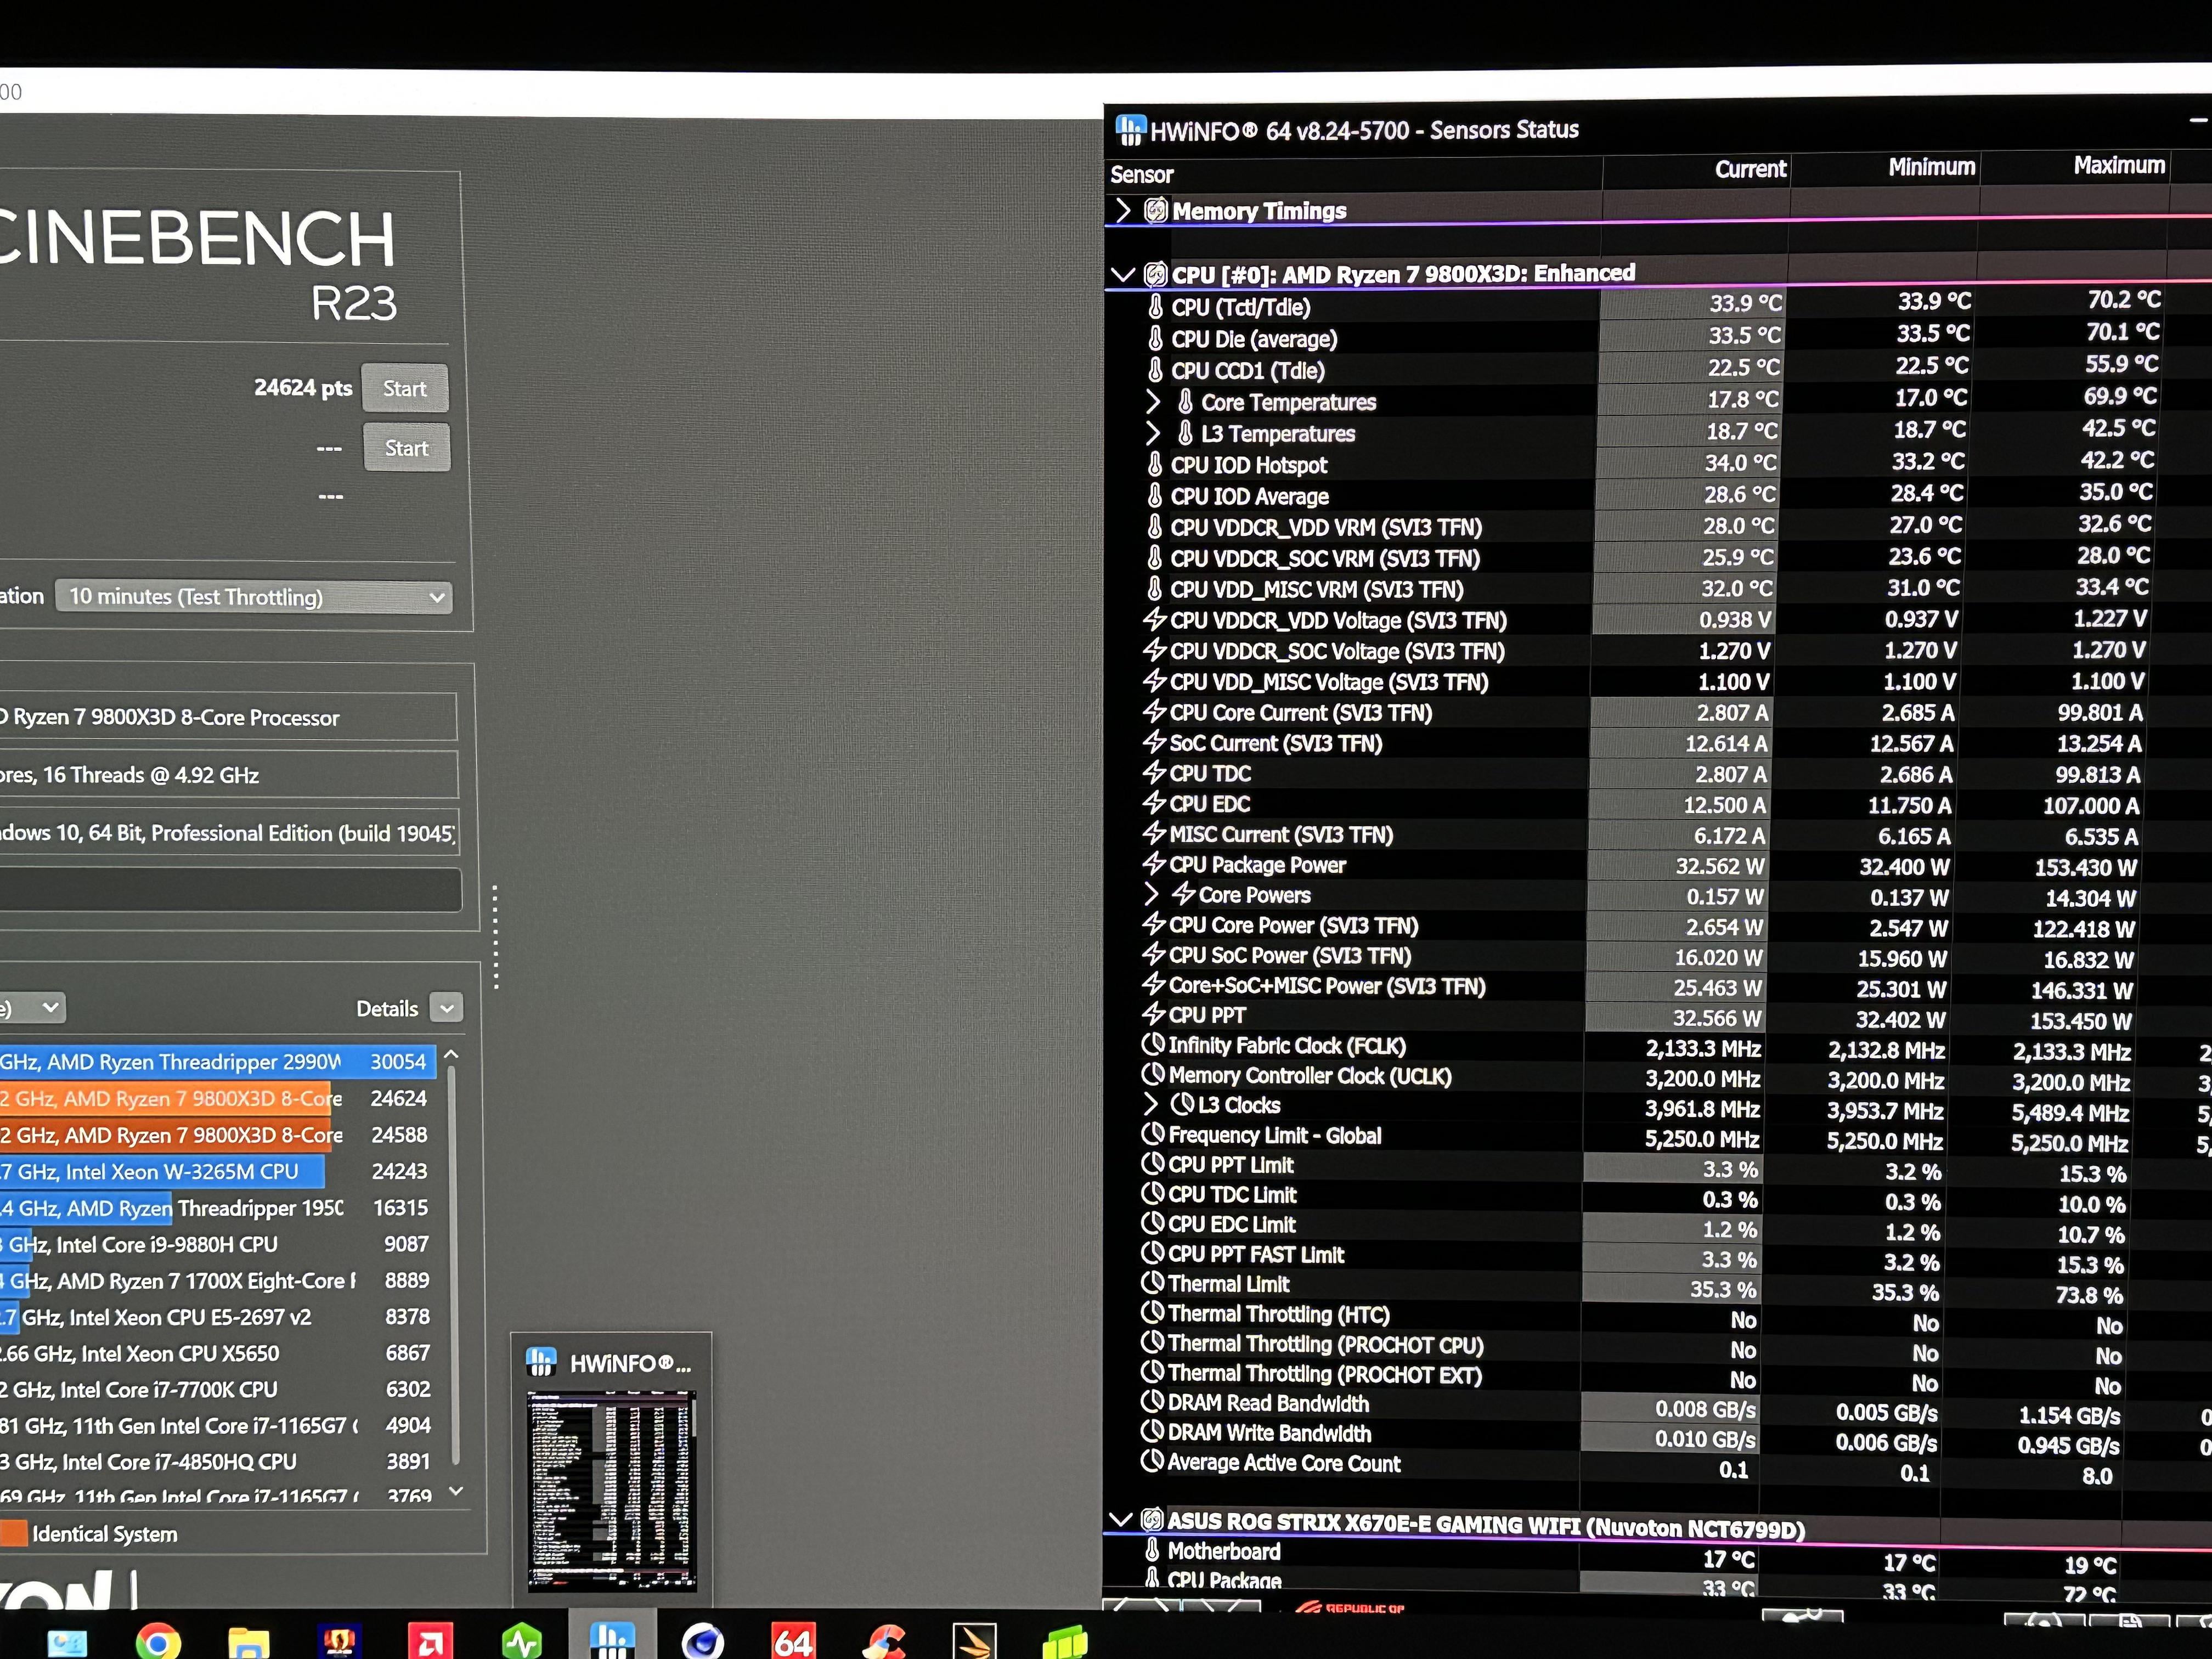Launch CCleaner from the taskbar
Image resolution: width=2212 pixels, height=1659 pixels.
[x=885, y=1642]
